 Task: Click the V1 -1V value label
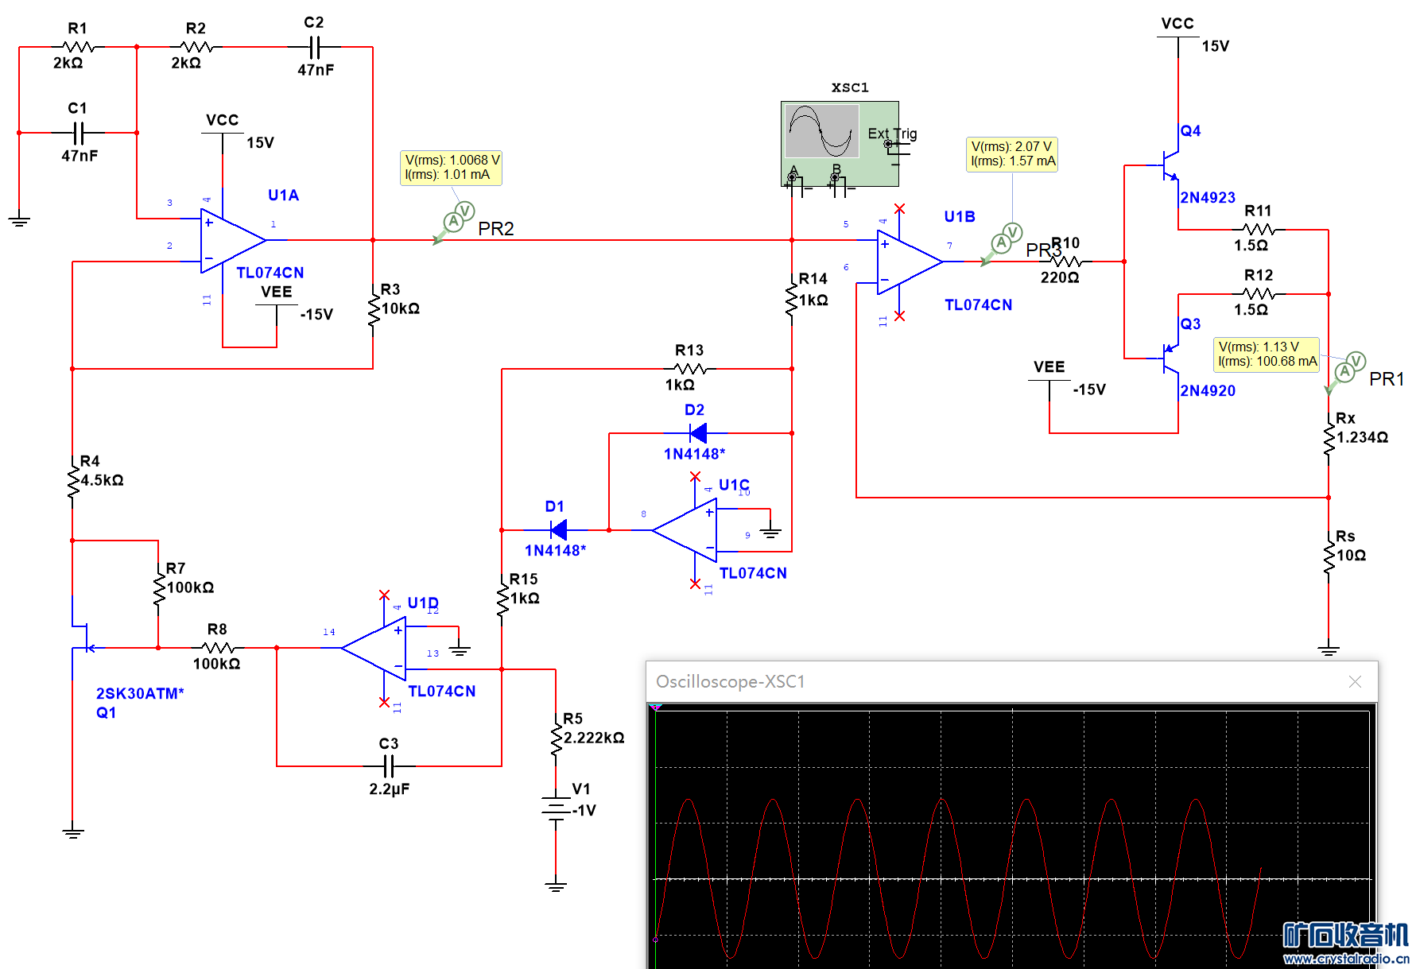pyautogui.click(x=584, y=811)
